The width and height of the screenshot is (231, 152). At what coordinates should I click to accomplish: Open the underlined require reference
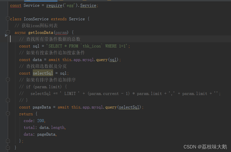coord(54,6)
